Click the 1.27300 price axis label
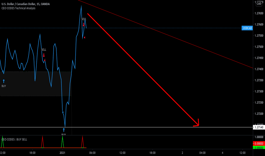The height and width of the screenshot is (156, 265). (259, 91)
